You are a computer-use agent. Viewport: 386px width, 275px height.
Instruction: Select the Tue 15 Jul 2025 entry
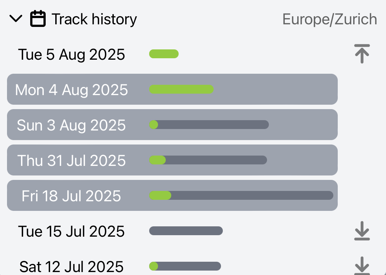point(71,232)
